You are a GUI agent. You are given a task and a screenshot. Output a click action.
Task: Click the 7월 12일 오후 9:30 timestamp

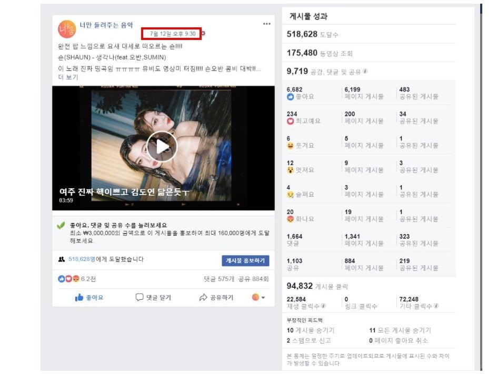pos(173,34)
